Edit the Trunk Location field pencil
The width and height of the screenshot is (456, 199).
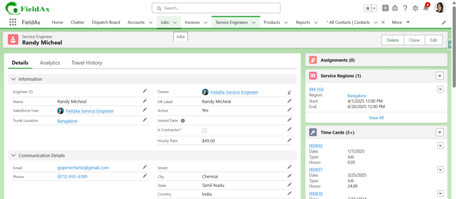point(145,120)
